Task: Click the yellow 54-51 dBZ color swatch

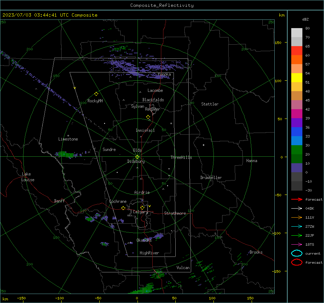Action: (x=297, y=78)
